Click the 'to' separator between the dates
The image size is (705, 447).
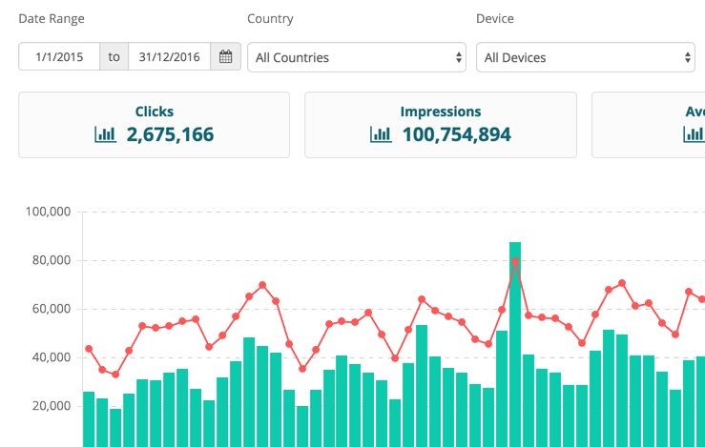click(x=114, y=57)
